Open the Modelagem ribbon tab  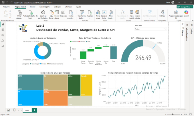click(x=45, y=7)
